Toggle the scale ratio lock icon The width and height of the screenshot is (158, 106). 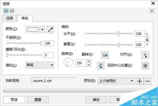[x=147, y=39]
